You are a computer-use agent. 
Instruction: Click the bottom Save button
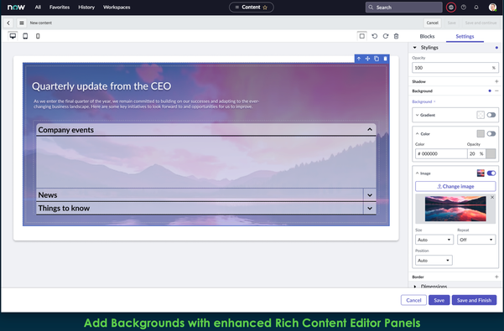(439, 300)
